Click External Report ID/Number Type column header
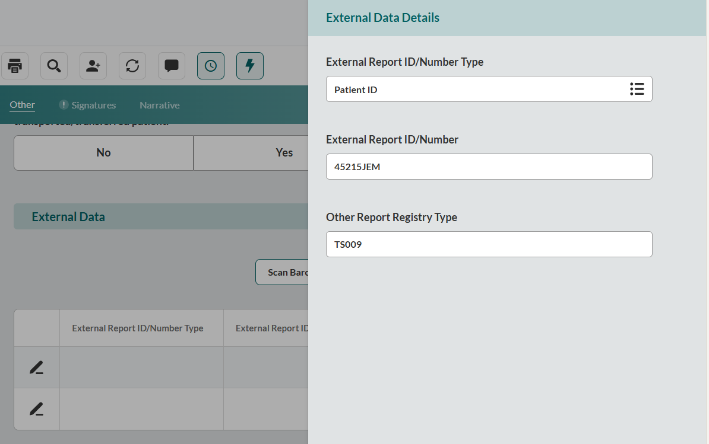 pos(138,328)
